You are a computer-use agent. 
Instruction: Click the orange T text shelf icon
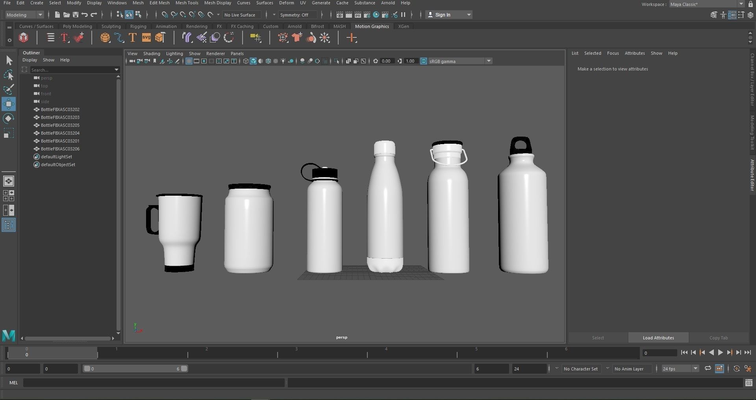pyautogui.click(x=133, y=38)
